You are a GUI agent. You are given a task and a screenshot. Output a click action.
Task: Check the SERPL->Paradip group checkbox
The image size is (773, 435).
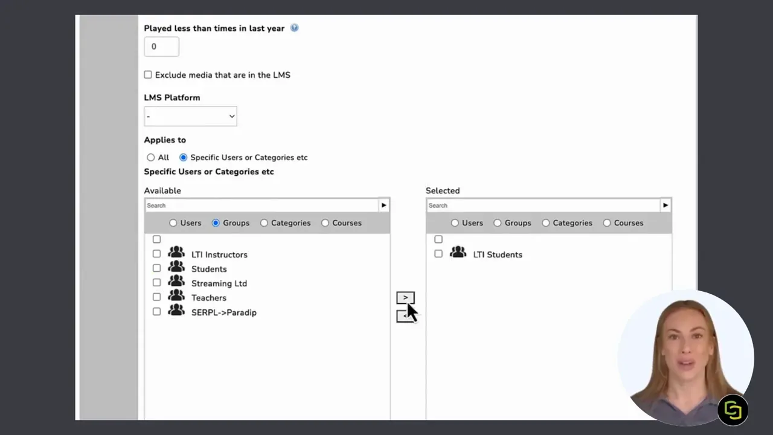coord(156,312)
